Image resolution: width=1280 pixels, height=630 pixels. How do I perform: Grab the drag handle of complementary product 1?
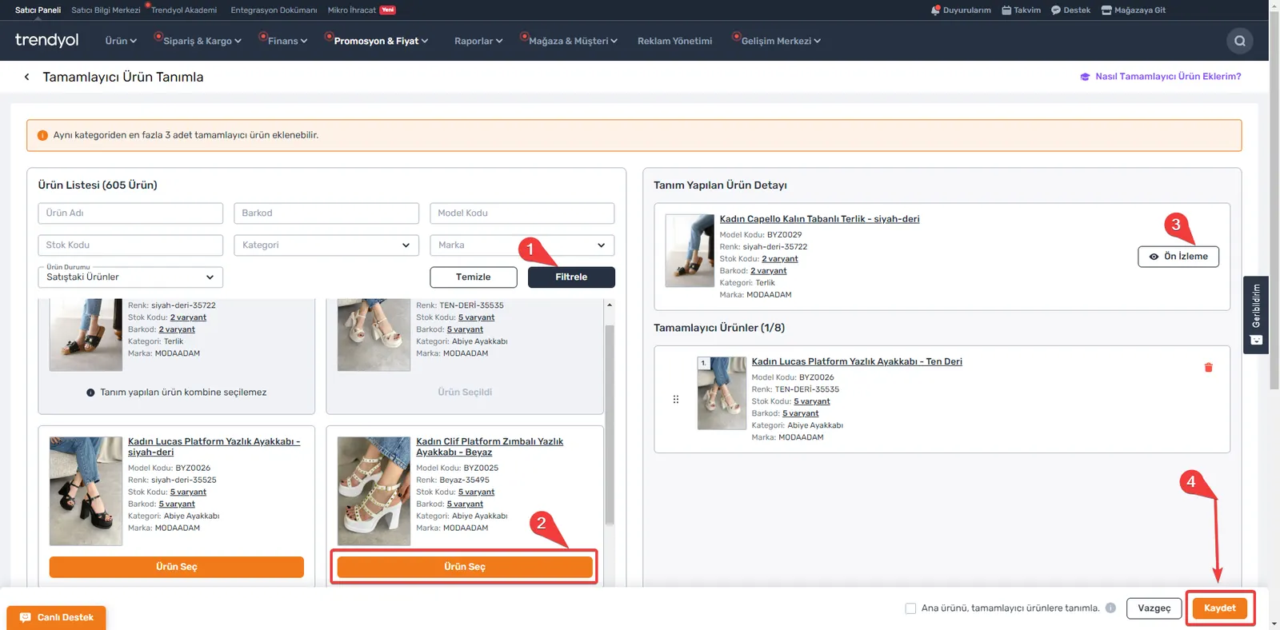coord(676,399)
